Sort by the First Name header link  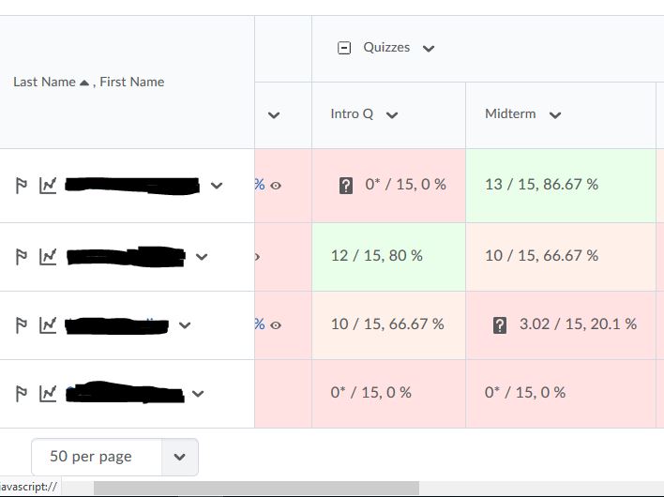132,82
